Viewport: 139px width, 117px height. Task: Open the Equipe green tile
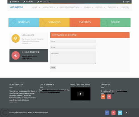[115, 22]
